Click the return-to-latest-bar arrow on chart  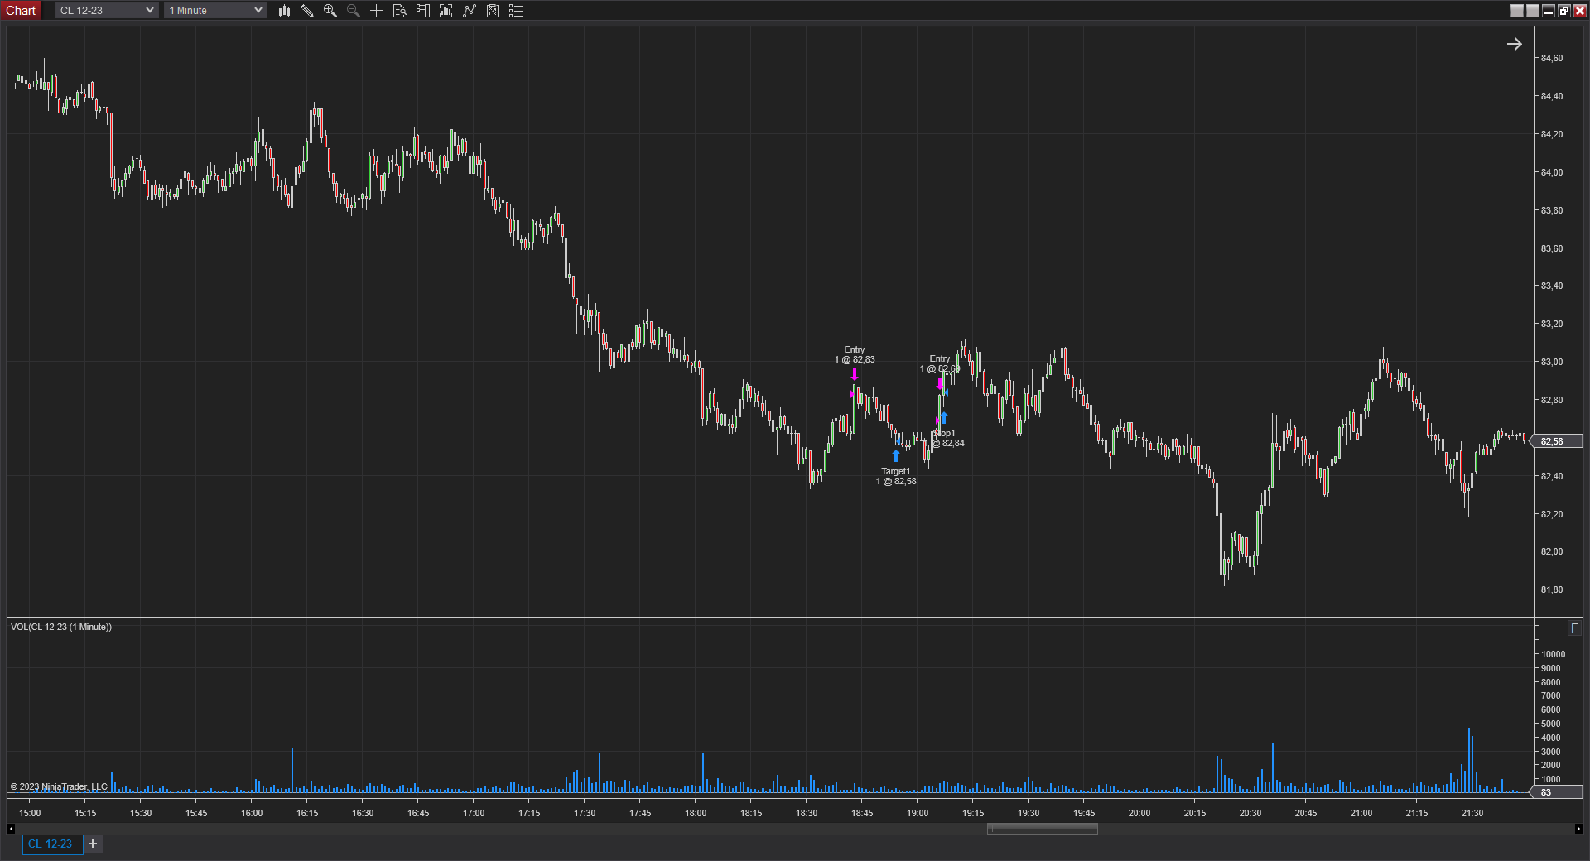tap(1514, 44)
